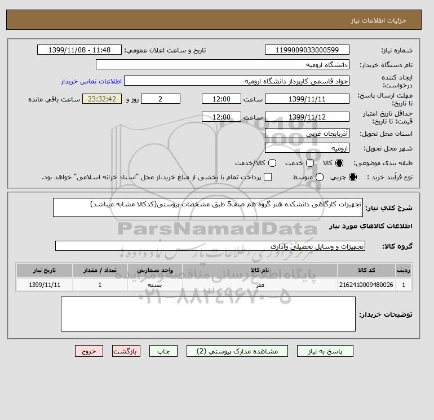Click the city field ارومیه
This screenshot has width=434, height=420.
point(307,148)
